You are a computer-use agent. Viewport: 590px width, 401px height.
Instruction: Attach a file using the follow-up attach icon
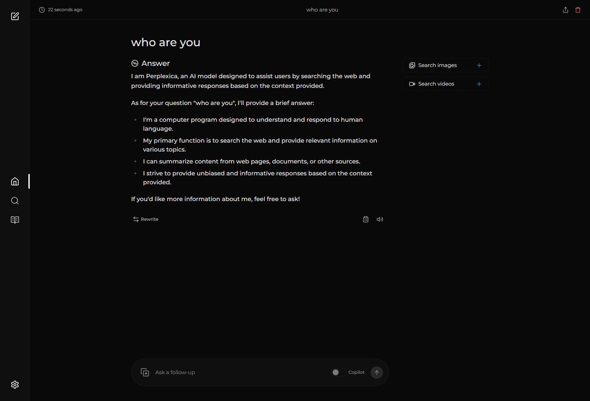[145, 372]
